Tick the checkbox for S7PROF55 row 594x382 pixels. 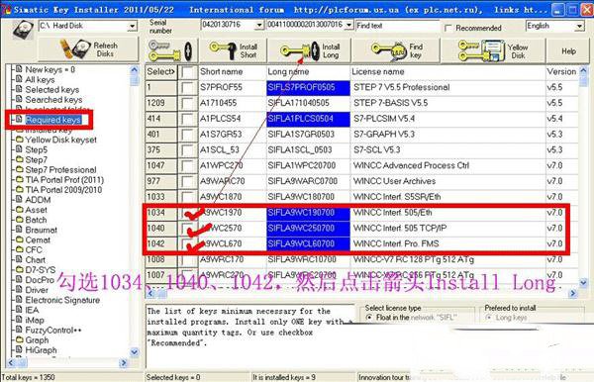187,87
